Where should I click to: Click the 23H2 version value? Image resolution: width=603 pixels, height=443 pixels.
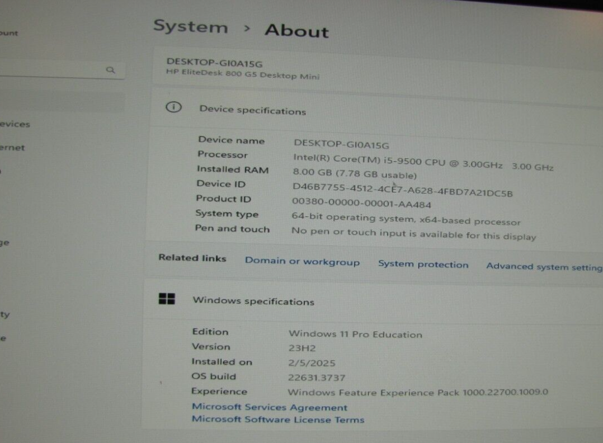302,348
